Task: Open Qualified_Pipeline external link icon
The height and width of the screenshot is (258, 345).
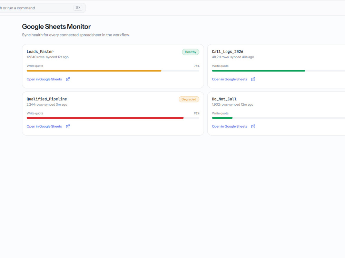Action: pos(68,126)
